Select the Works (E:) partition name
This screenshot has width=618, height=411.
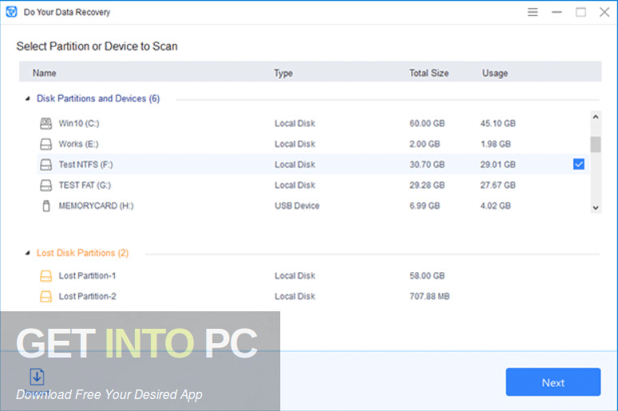click(x=78, y=144)
